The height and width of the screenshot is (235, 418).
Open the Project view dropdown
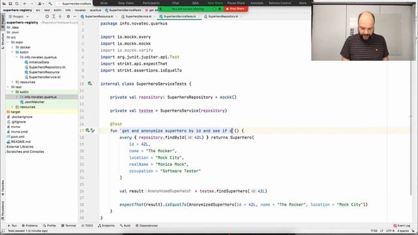point(19,16)
